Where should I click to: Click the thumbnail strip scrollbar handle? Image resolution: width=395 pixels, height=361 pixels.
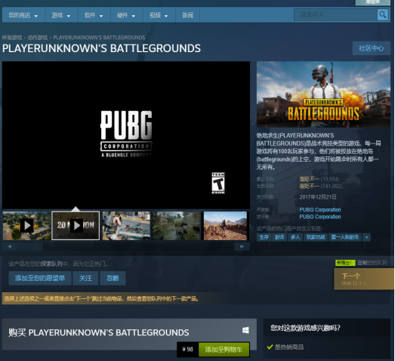(x=30, y=246)
